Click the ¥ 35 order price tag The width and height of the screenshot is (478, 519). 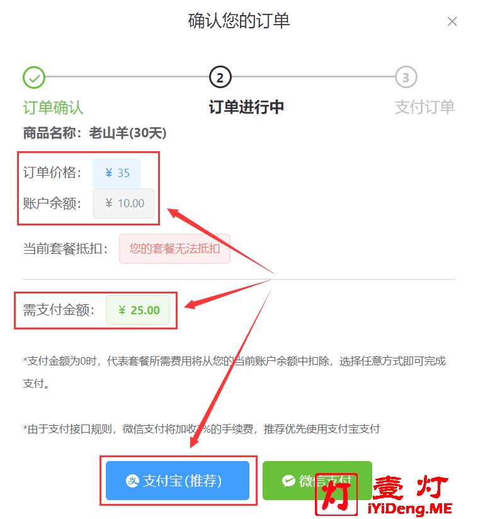117,173
